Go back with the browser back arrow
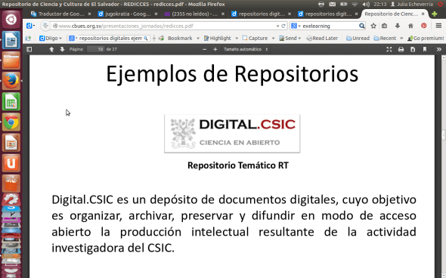The image size is (446, 278). 45,26
